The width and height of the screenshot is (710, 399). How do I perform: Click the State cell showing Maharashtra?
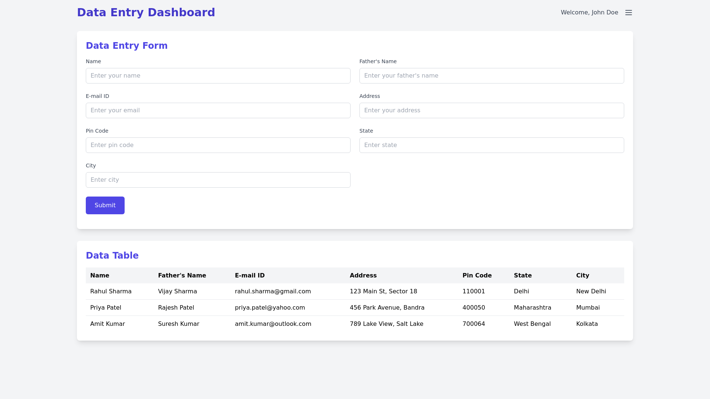pyautogui.click(x=532, y=307)
